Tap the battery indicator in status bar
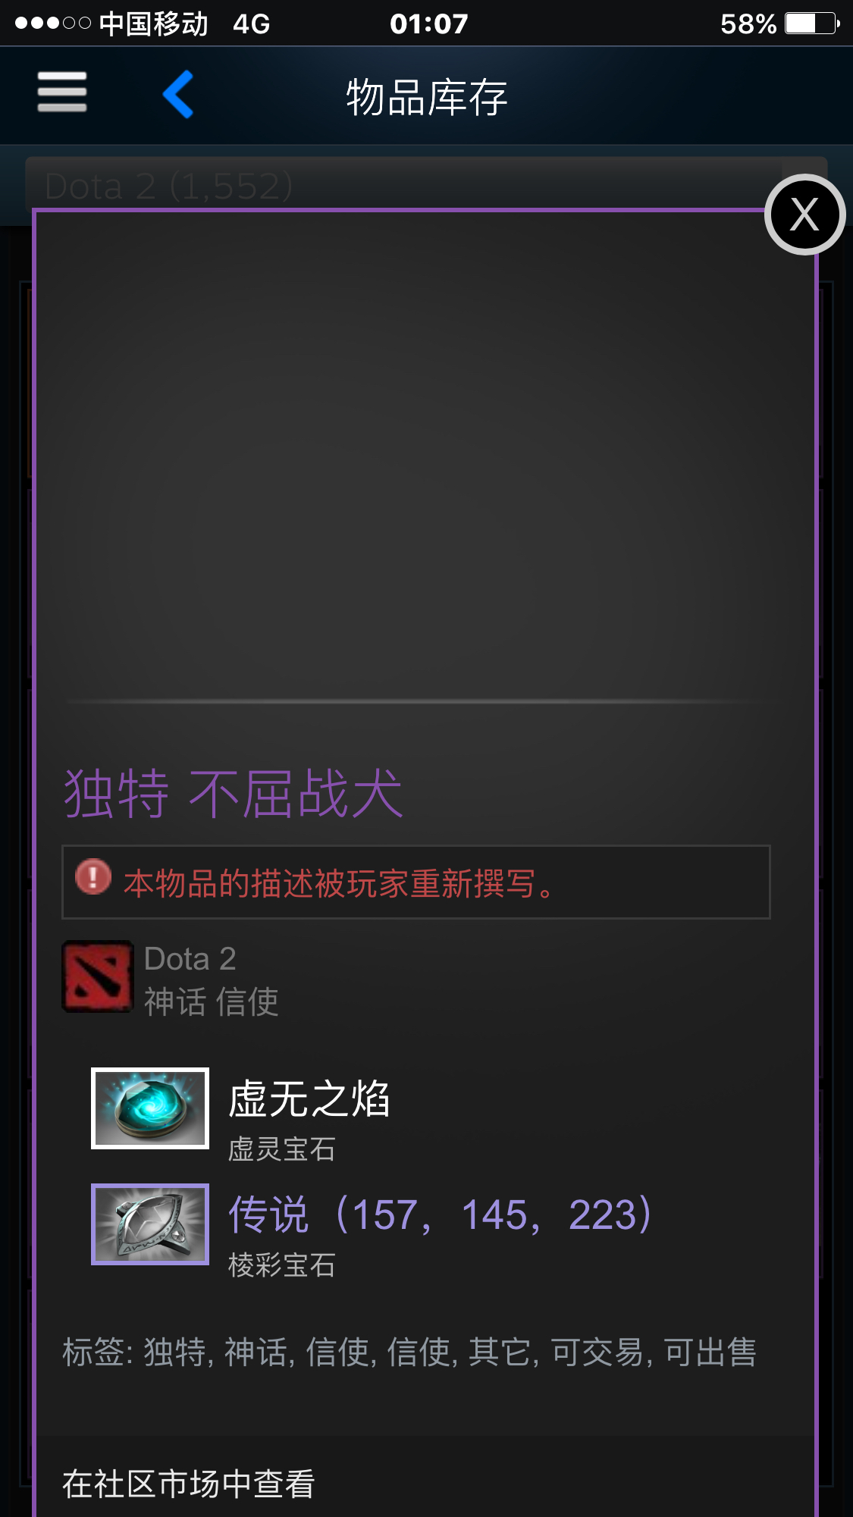Screen dimensions: 853x1517 [x=812, y=24]
